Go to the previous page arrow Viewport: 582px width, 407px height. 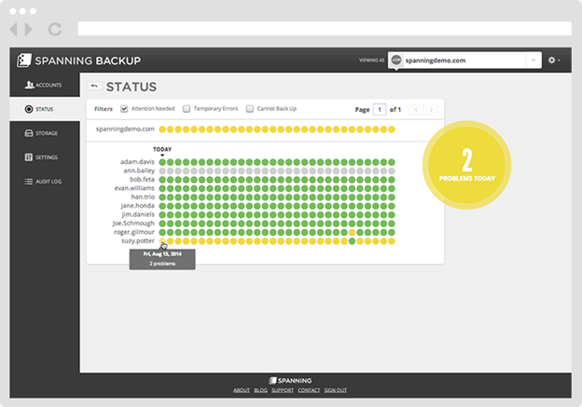416,109
